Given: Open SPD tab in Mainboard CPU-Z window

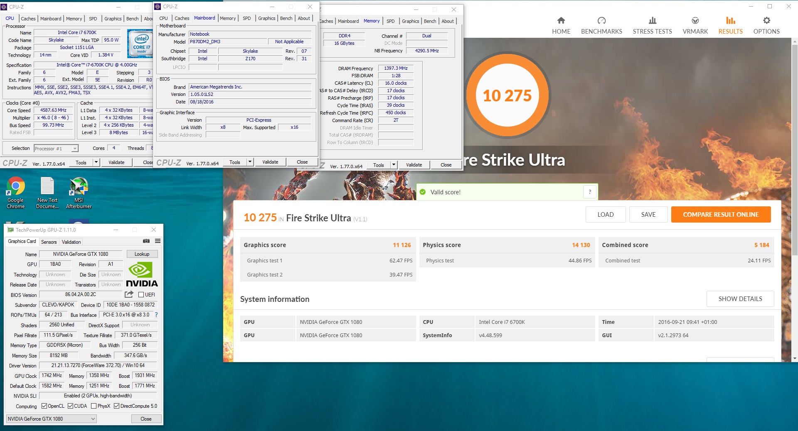Looking at the screenshot, I should tap(247, 18).
